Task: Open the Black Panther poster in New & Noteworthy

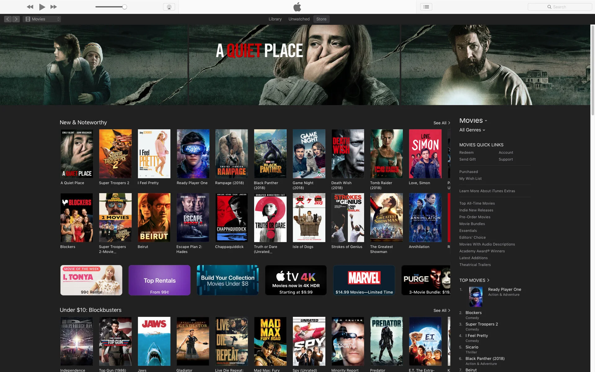Action: click(270, 154)
